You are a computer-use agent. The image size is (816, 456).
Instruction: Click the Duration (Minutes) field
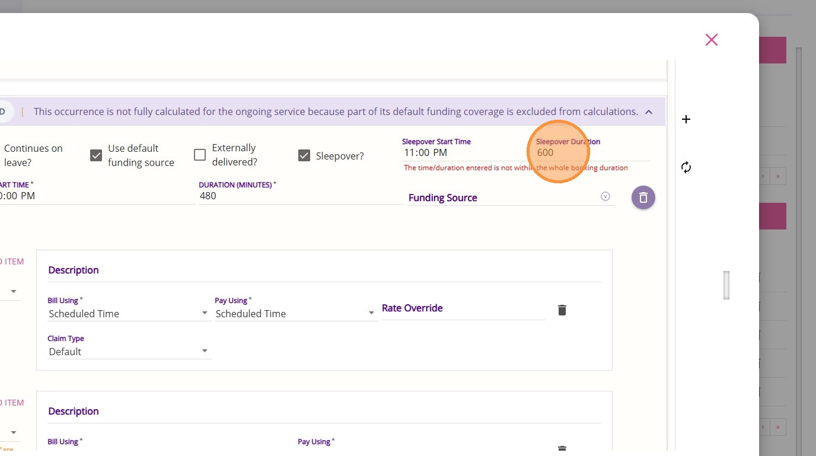pos(301,196)
